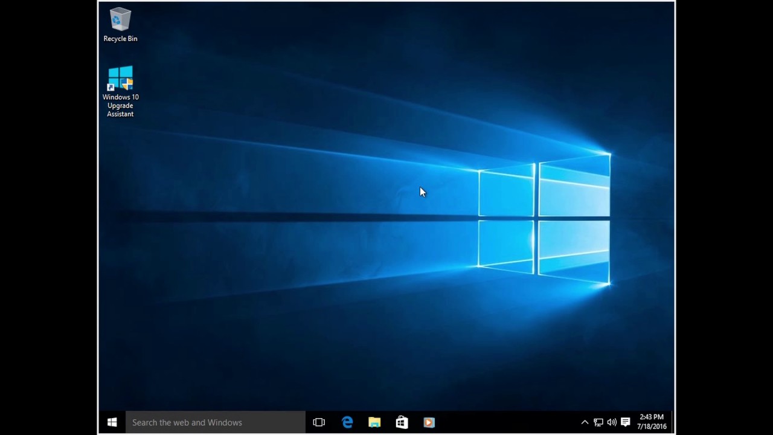
Task: Click Show desktop sliver at taskbar end
Action: pos(673,422)
